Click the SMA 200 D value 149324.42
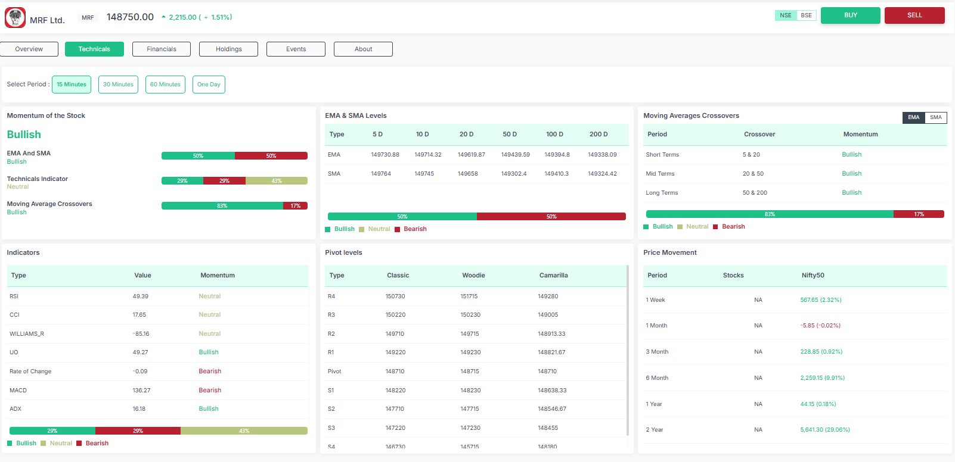The height and width of the screenshot is (462, 955). (x=602, y=174)
